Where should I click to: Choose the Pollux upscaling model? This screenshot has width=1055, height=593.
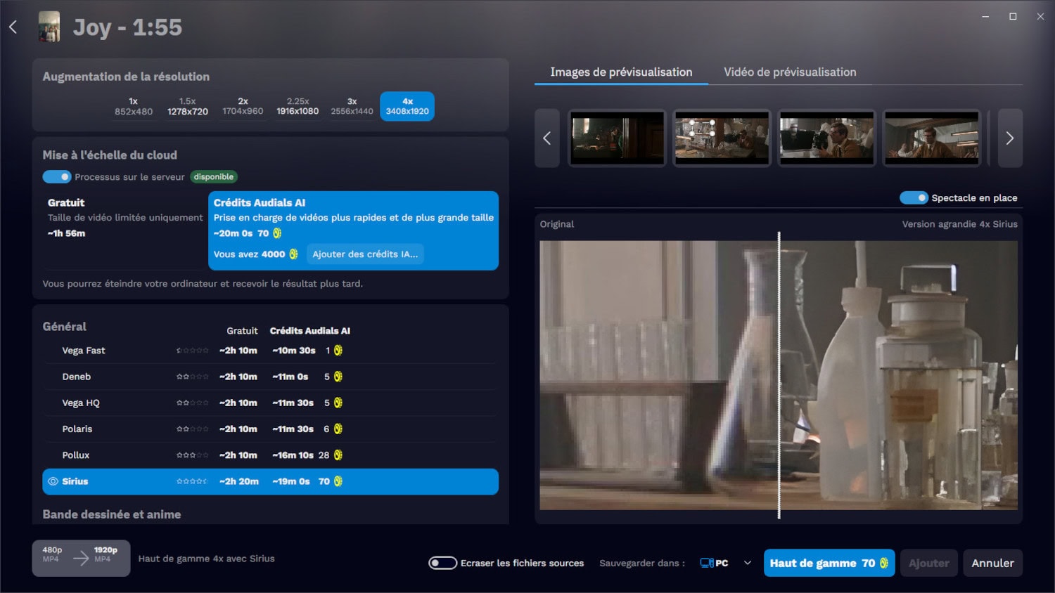click(76, 455)
